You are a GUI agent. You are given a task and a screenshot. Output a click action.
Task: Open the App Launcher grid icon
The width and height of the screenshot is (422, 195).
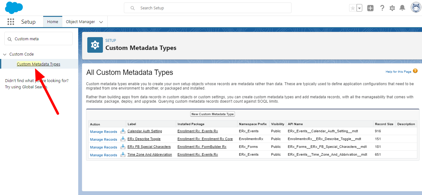click(11, 22)
